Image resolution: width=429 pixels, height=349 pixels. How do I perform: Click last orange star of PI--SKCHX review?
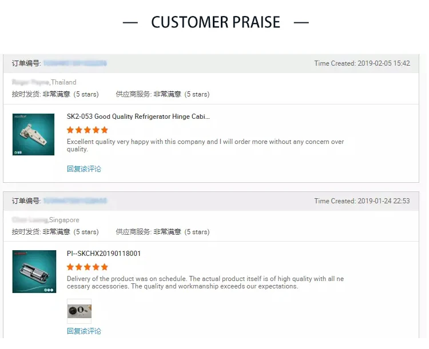pos(104,267)
